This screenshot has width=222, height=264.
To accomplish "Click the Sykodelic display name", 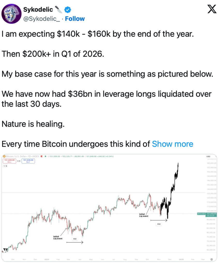I will (x=38, y=10).
